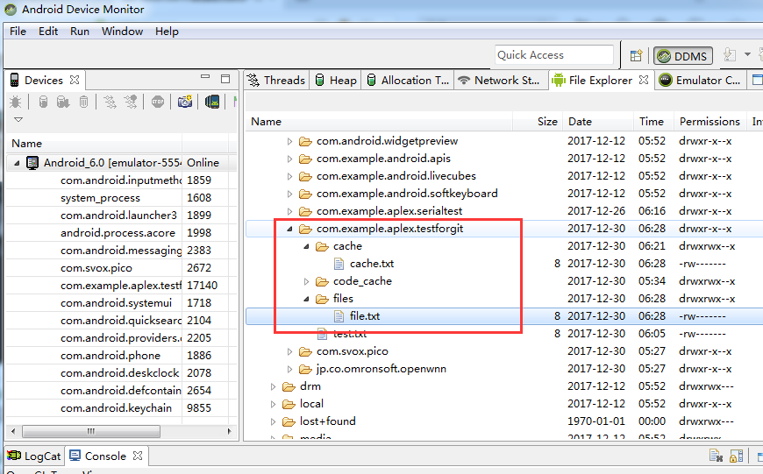Screen dimensions: 763x474
Task: Collapse the files folder
Action: 306,299
